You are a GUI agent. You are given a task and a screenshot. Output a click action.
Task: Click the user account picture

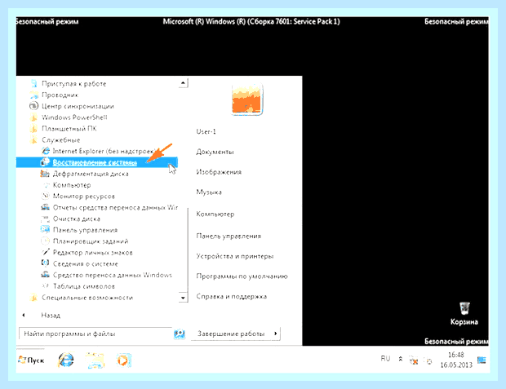coord(246,99)
